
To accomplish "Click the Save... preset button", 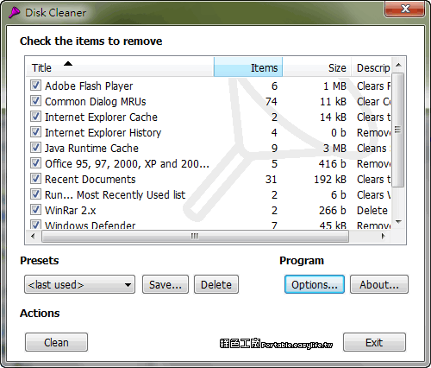I will 166,284.
